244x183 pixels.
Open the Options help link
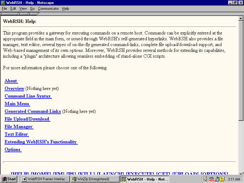(13, 149)
